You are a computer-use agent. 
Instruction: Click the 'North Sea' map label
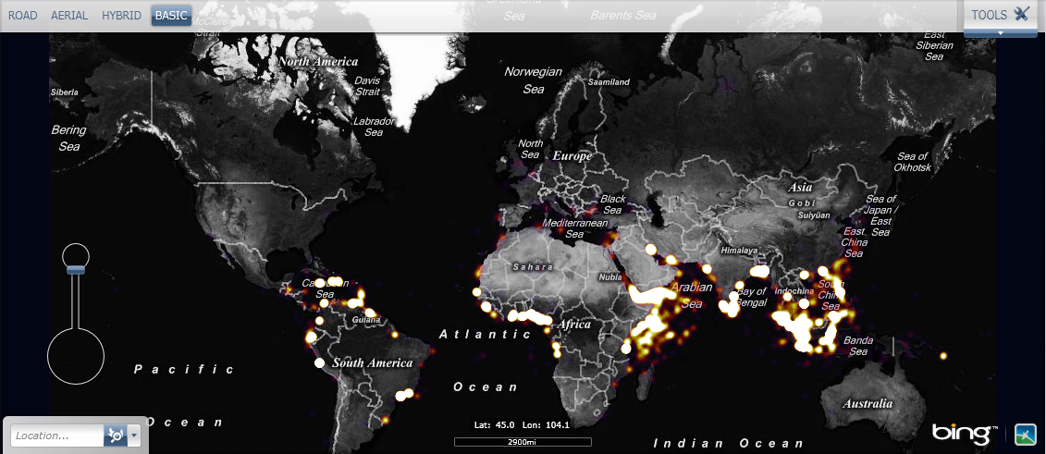pos(530,149)
